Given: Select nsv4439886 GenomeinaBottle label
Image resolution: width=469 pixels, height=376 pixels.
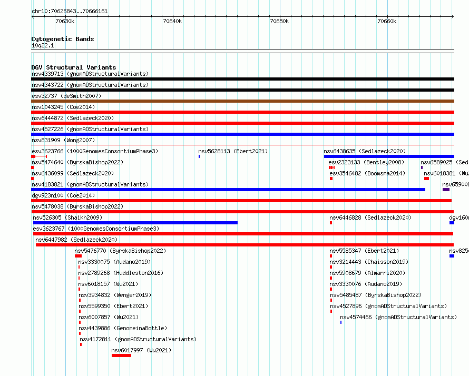Looking at the screenshot, I should tap(123, 328).
